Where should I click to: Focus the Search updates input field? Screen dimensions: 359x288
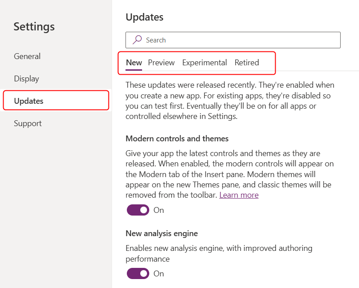pyautogui.click(x=238, y=40)
